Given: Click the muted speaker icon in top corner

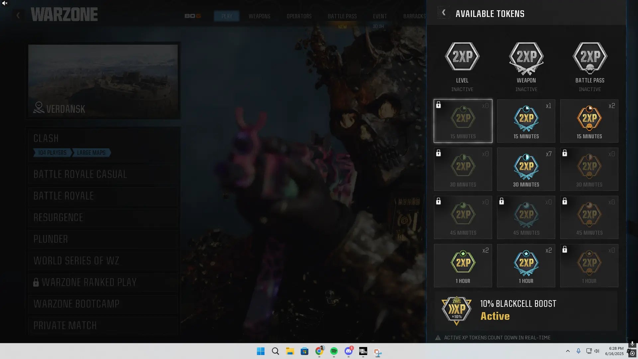Looking at the screenshot, I should 5,3.
